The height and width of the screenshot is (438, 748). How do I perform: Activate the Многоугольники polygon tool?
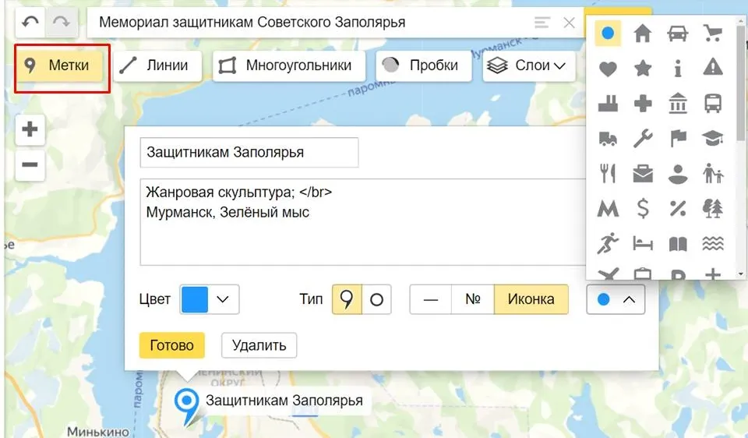[x=289, y=65]
